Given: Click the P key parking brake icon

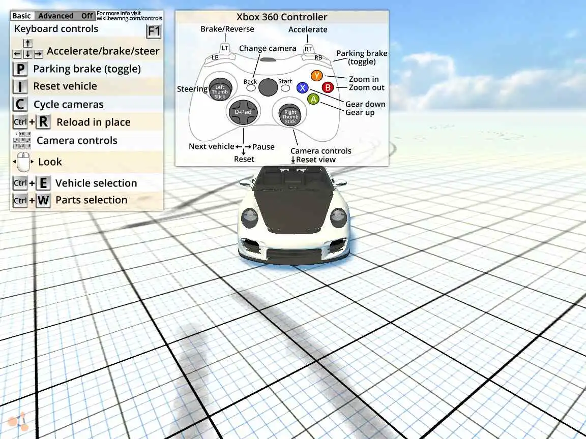Looking at the screenshot, I should click(x=20, y=69).
